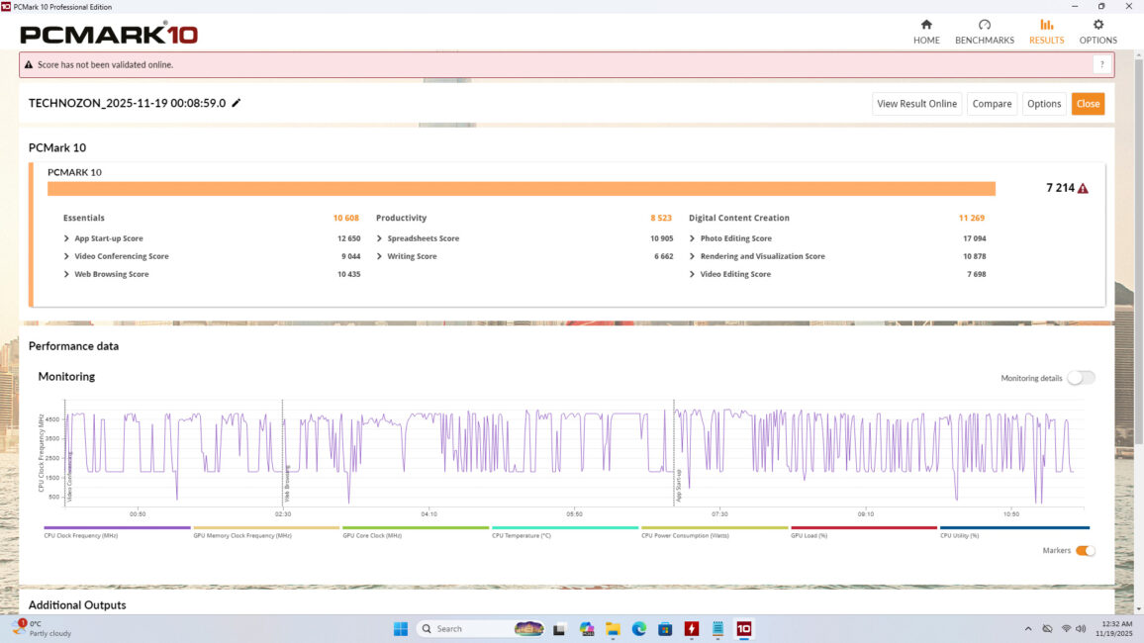1144x643 pixels.
Task: Open the clock showing 12:32 AM
Action: pos(1116,628)
